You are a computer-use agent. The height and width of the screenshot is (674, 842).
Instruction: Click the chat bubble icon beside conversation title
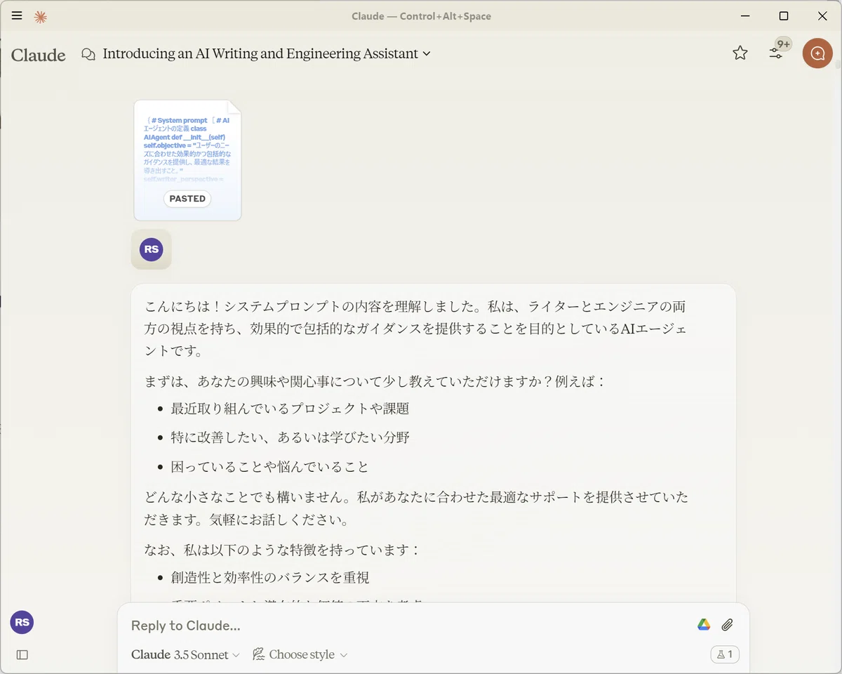click(x=88, y=54)
